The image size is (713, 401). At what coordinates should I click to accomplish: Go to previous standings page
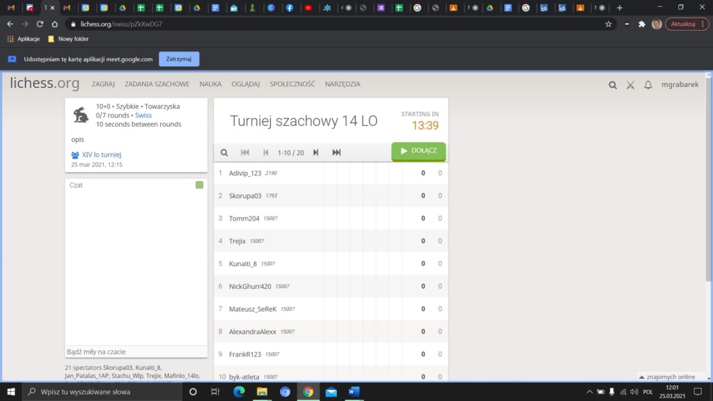[265, 152]
